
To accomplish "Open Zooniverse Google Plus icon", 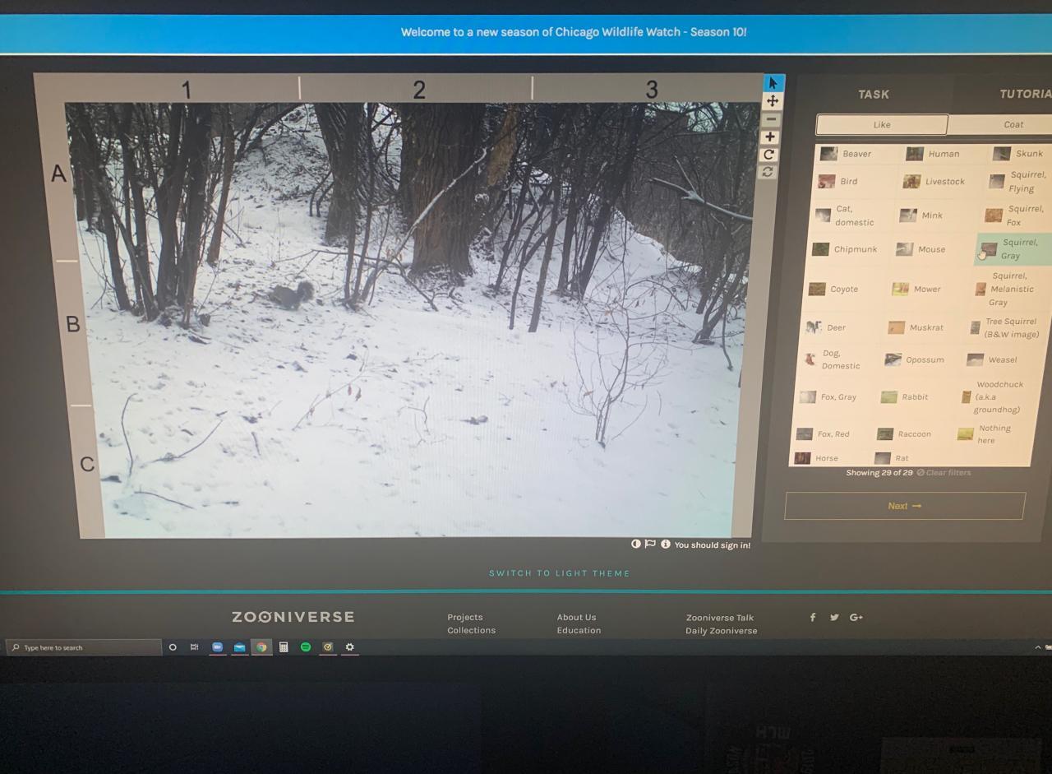I will click(856, 617).
